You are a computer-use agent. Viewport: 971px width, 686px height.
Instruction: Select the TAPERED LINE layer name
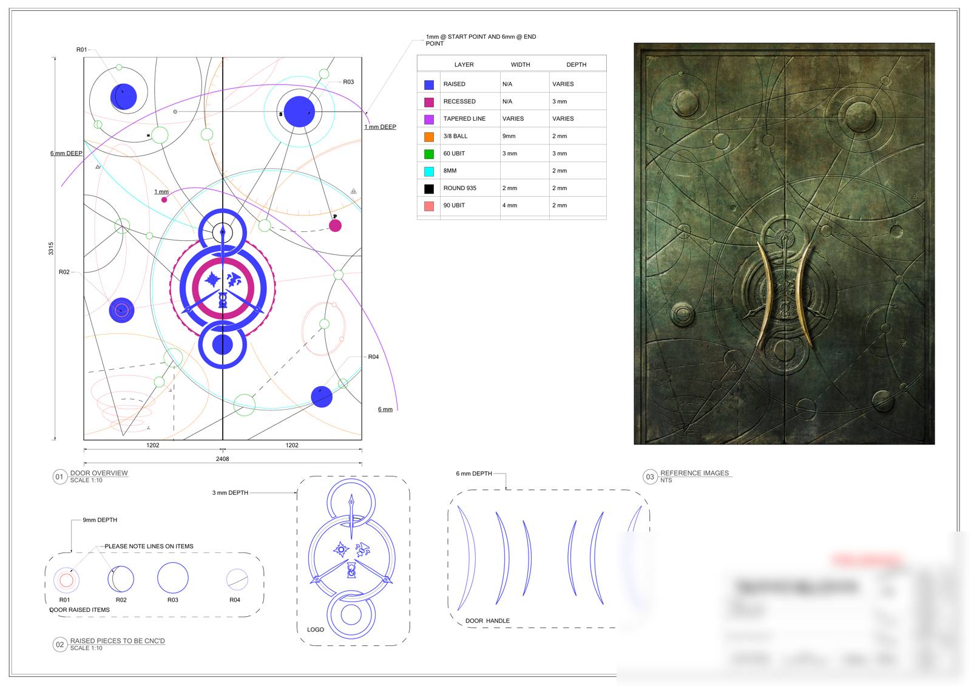pyautogui.click(x=464, y=119)
